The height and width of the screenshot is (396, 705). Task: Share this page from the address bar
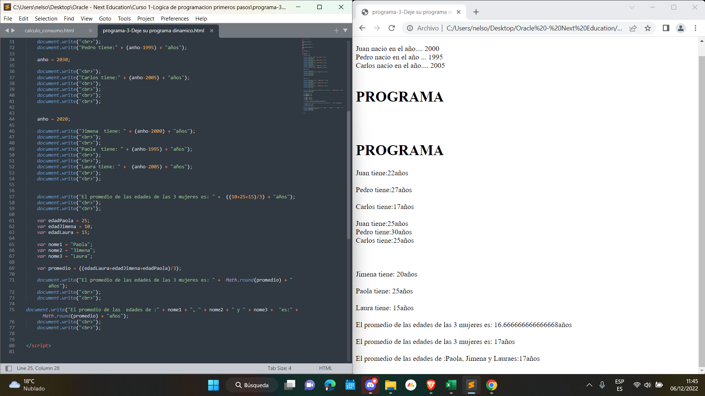point(633,28)
